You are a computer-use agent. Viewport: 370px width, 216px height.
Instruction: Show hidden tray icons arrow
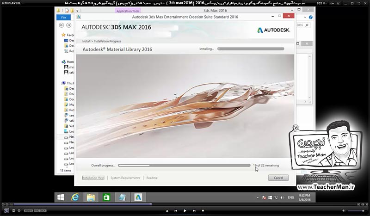pos(258,198)
